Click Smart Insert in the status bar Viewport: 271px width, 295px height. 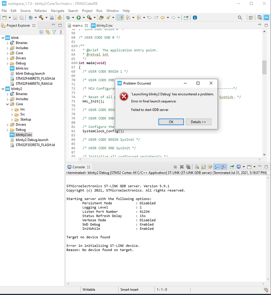[x=130, y=290]
